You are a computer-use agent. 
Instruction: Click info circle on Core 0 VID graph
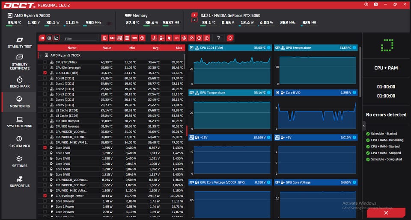click(x=354, y=93)
